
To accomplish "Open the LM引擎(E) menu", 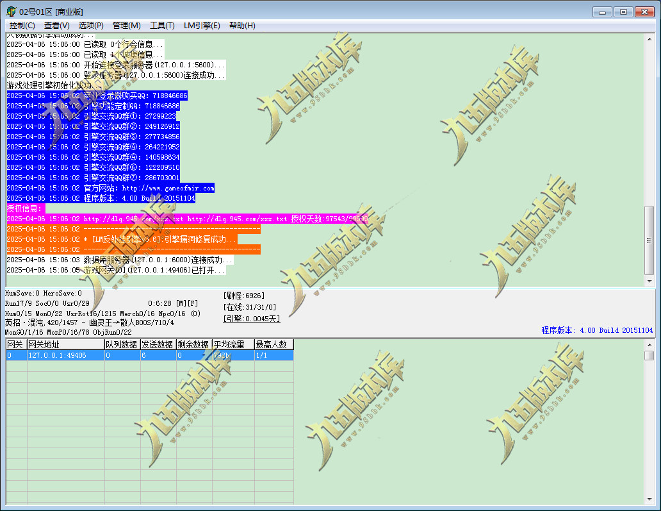I will pyautogui.click(x=202, y=26).
